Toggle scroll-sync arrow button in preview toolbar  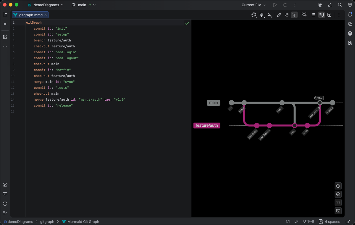[x=294, y=15]
